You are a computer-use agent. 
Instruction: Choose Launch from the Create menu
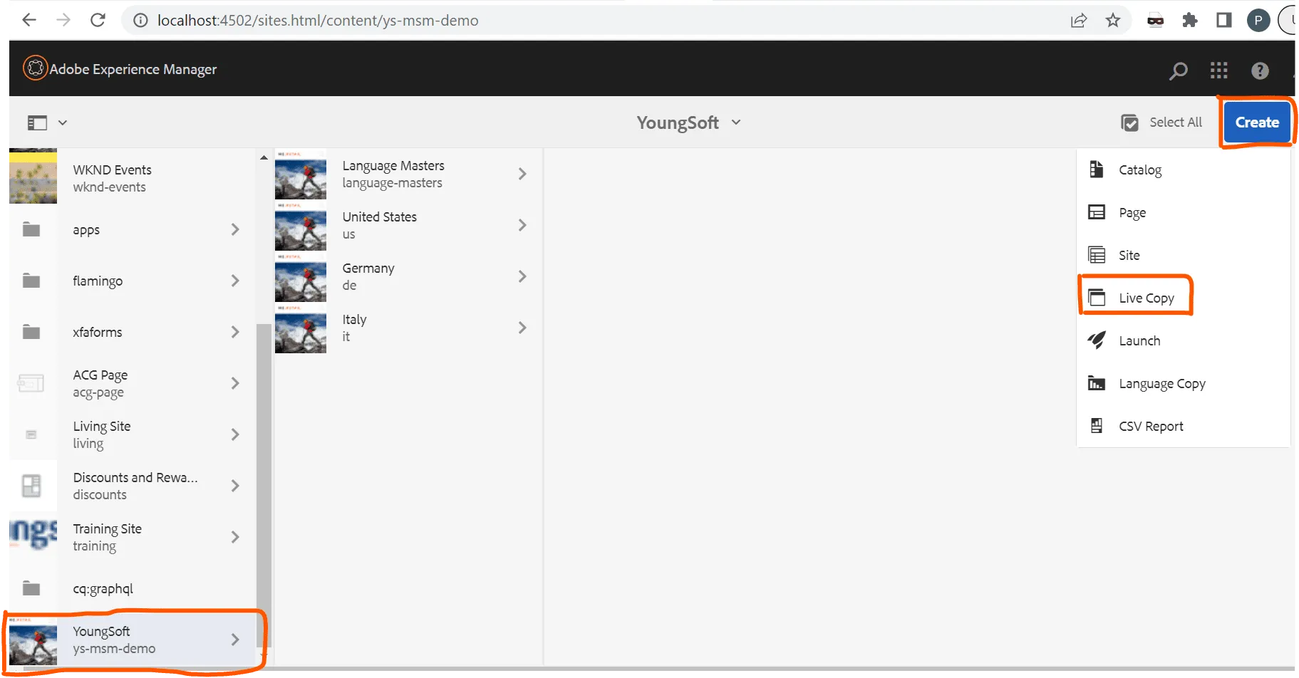click(x=1183, y=340)
